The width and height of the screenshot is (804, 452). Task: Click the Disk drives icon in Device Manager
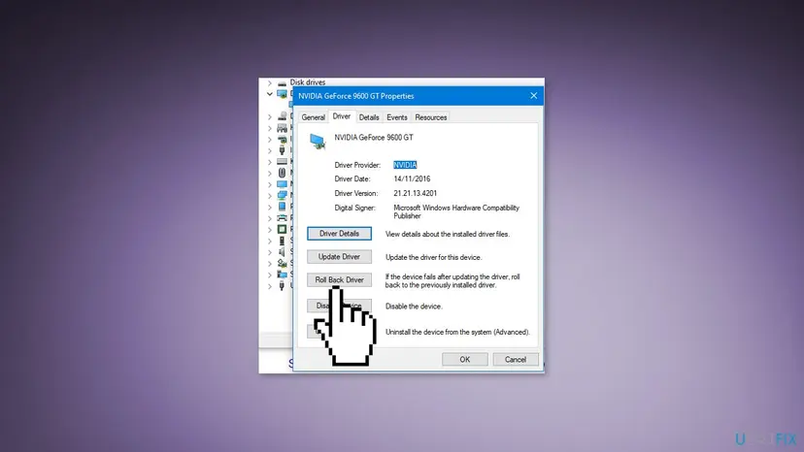pyautogui.click(x=282, y=82)
